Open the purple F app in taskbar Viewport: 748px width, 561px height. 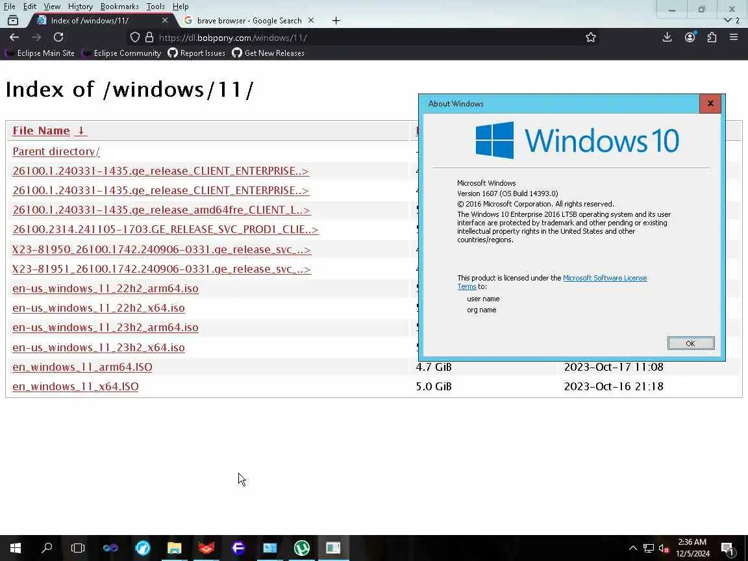[238, 547]
